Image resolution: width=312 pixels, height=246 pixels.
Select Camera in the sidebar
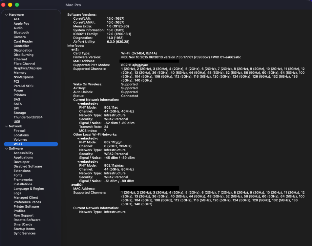coord(19,37)
